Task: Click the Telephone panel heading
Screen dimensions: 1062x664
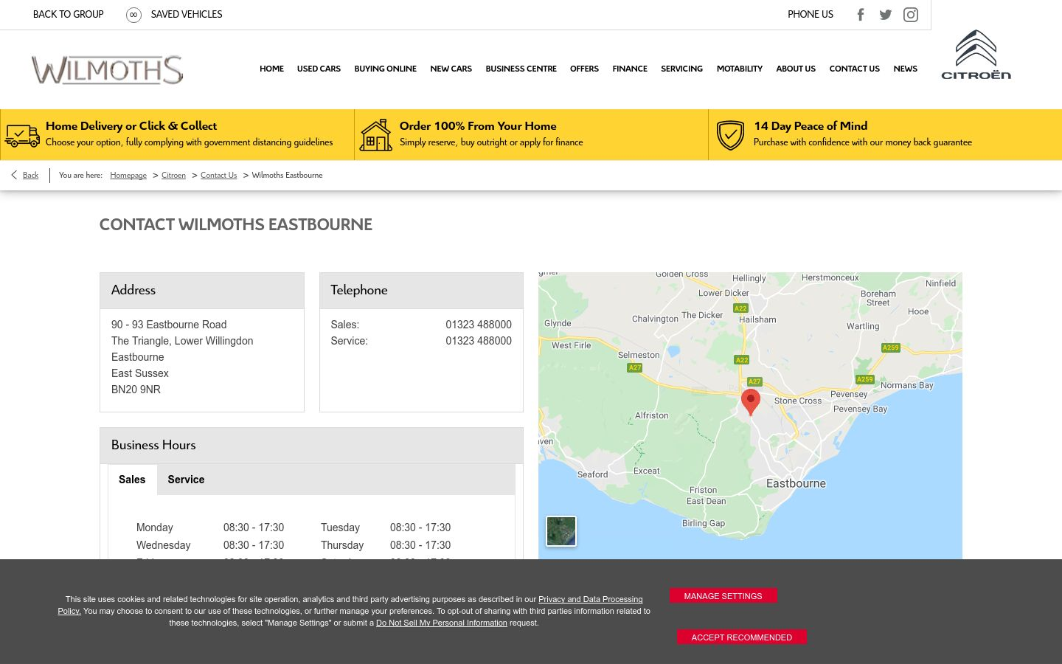Action: tap(359, 290)
